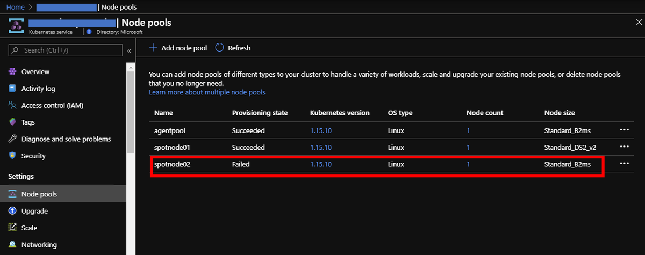Click spotnode02 node count link

click(x=468, y=164)
